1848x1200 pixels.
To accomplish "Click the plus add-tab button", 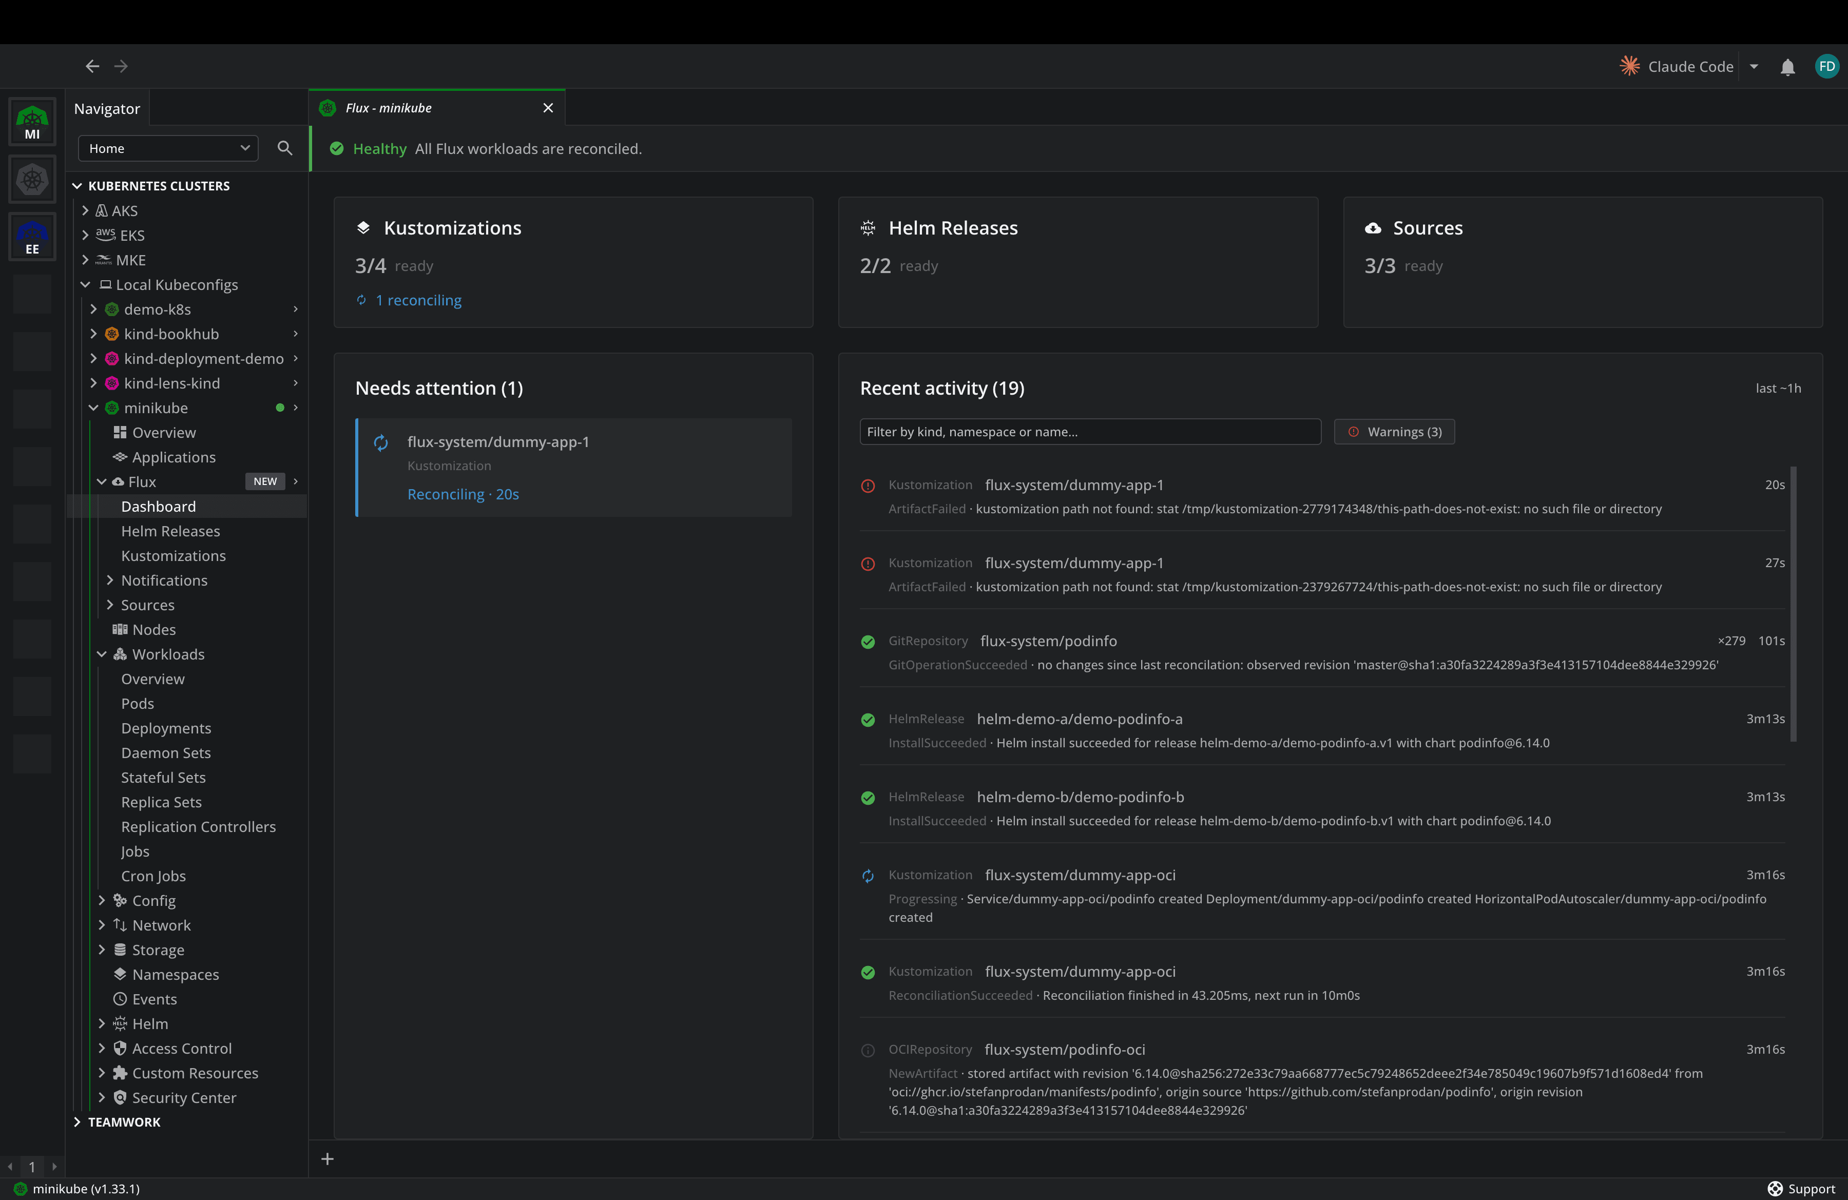I will (x=328, y=1159).
